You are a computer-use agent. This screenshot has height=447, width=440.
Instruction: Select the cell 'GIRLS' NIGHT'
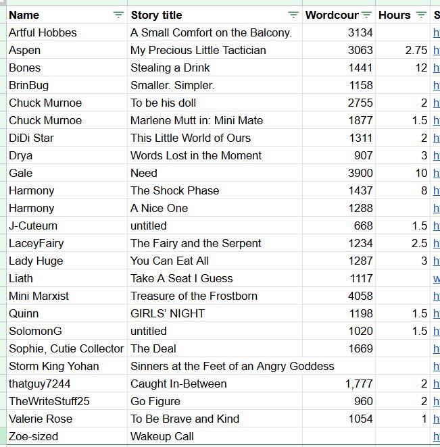pyautogui.click(x=215, y=313)
